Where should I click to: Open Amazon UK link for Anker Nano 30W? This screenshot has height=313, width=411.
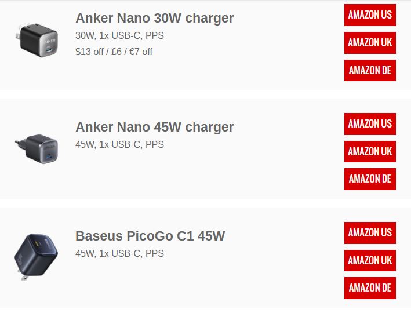[x=370, y=43]
